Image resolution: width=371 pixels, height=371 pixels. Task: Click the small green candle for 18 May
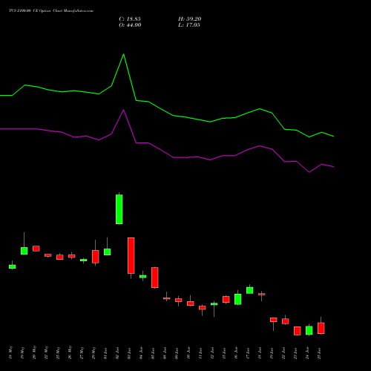pos(13,266)
